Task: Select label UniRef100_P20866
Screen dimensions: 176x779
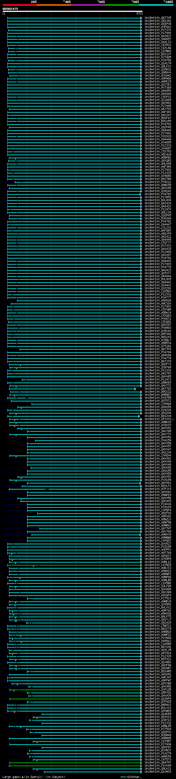Action: [158, 638]
